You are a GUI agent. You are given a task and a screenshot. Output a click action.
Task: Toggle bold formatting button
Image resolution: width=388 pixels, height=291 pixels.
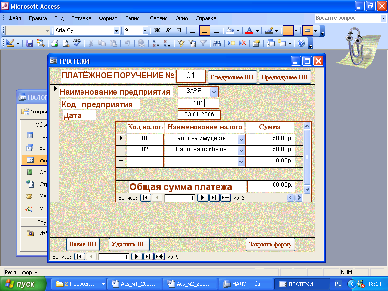point(157,31)
